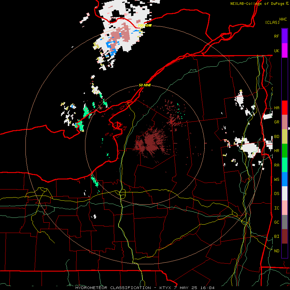Click the GC legend label
This screenshot has width=290, height=290.
(x=276, y=222)
